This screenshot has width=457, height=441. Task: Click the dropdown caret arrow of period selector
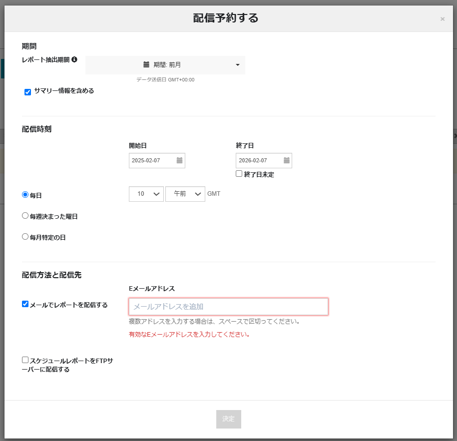(237, 65)
